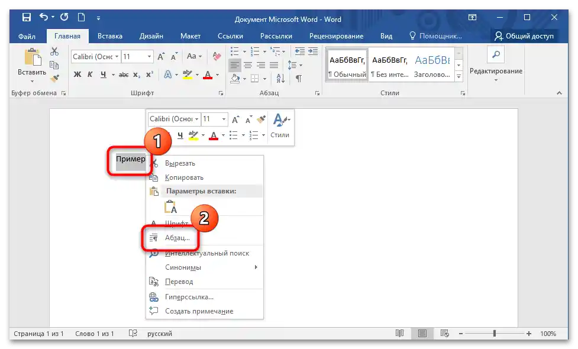Switch to the Вставка tab
Screen dimensions: 578x349
pyautogui.click(x=110, y=36)
